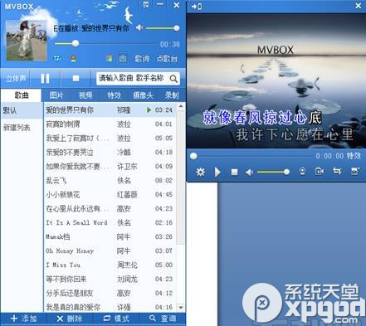Screen dimensions: 366x326
Task: Mute the video window speaker icon
Action: [x=249, y=173]
